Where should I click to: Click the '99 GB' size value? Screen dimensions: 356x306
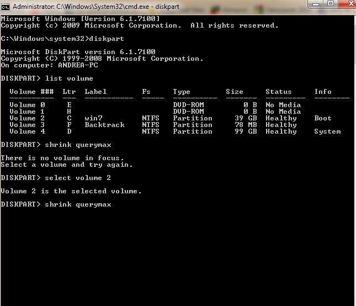pyautogui.click(x=246, y=131)
